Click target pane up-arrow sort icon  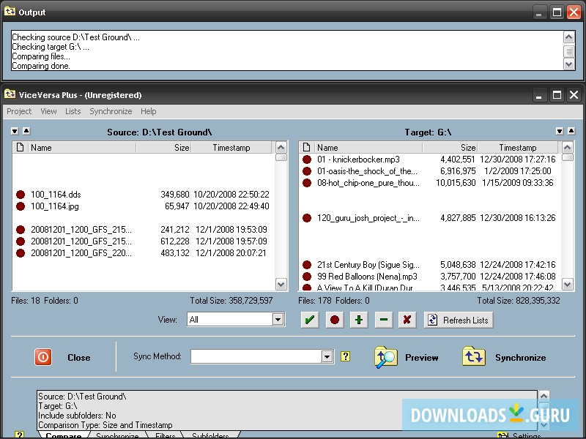[x=571, y=131]
